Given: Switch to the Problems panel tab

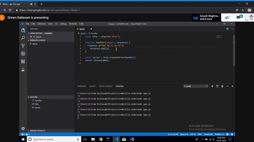Looking at the screenshot, I should (x=82, y=86).
